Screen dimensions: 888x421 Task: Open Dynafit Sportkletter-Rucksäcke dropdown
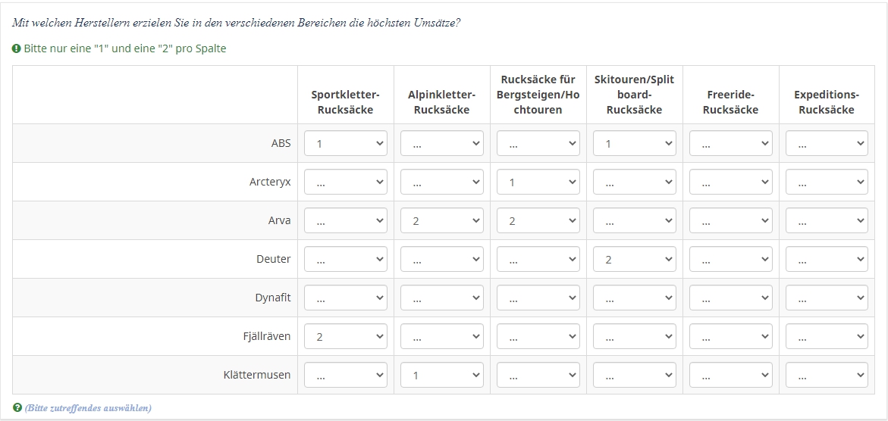pyautogui.click(x=346, y=298)
